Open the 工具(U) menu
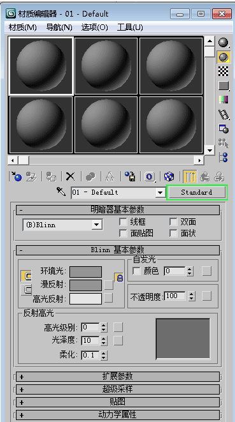The height and width of the screenshot is (422, 235). (130, 27)
